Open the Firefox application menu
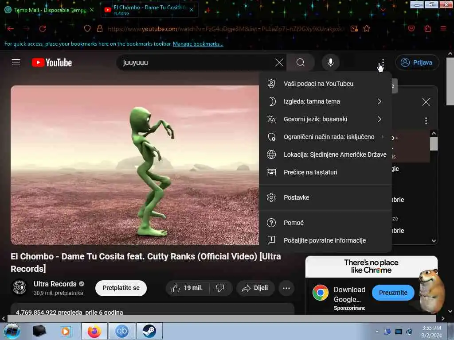The width and height of the screenshot is (454, 340). (x=443, y=28)
